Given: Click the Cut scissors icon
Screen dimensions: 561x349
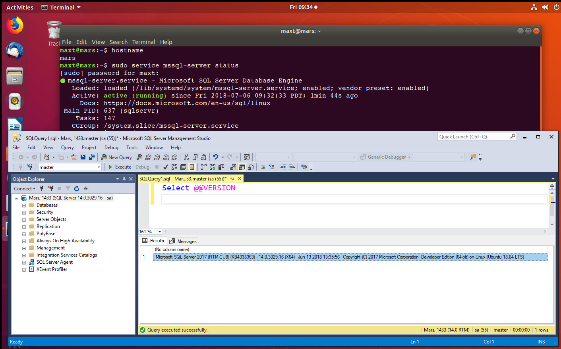Looking at the screenshot, I should [186, 157].
